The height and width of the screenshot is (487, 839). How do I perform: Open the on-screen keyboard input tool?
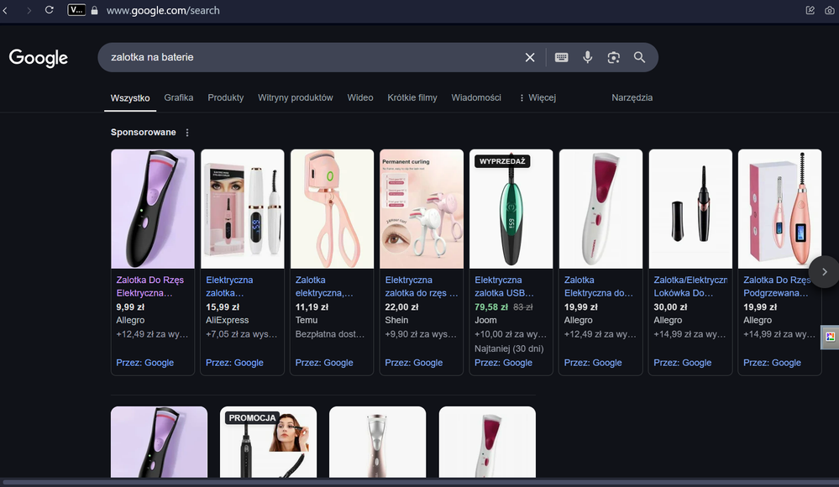[561, 57]
